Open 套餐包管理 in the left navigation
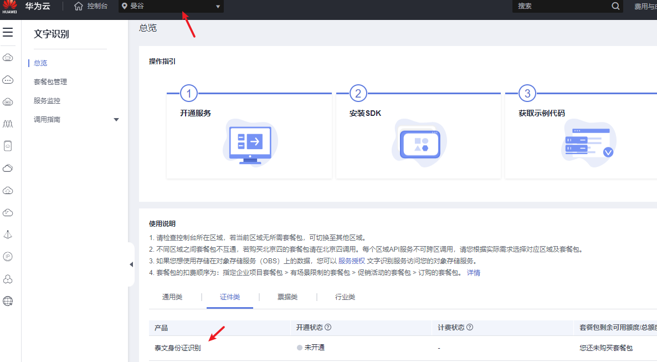 click(x=50, y=82)
